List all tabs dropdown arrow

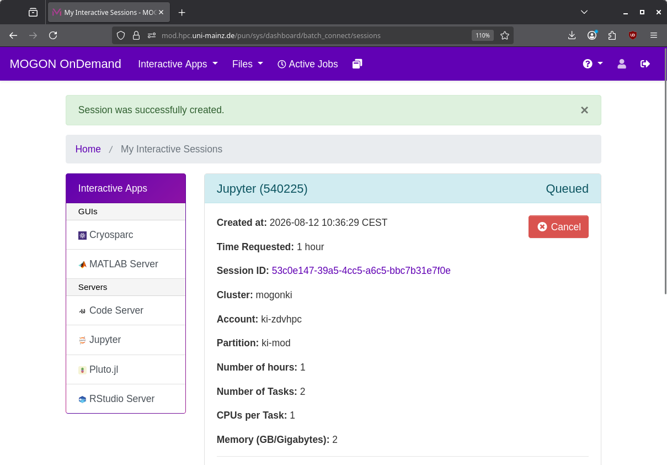point(584,12)
